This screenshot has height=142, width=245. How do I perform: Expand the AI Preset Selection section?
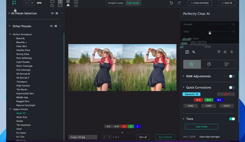(9, 13)
